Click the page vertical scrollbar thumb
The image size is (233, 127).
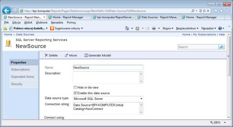[229, 56]
